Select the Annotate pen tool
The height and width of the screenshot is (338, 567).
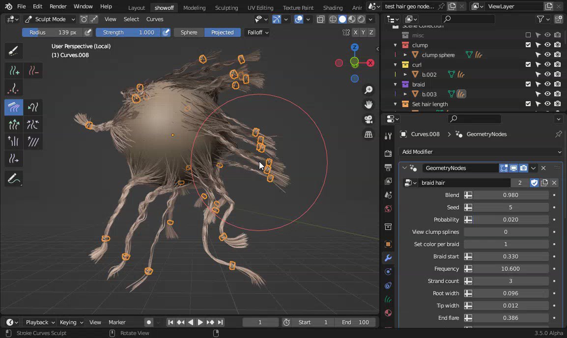[13, 178]
